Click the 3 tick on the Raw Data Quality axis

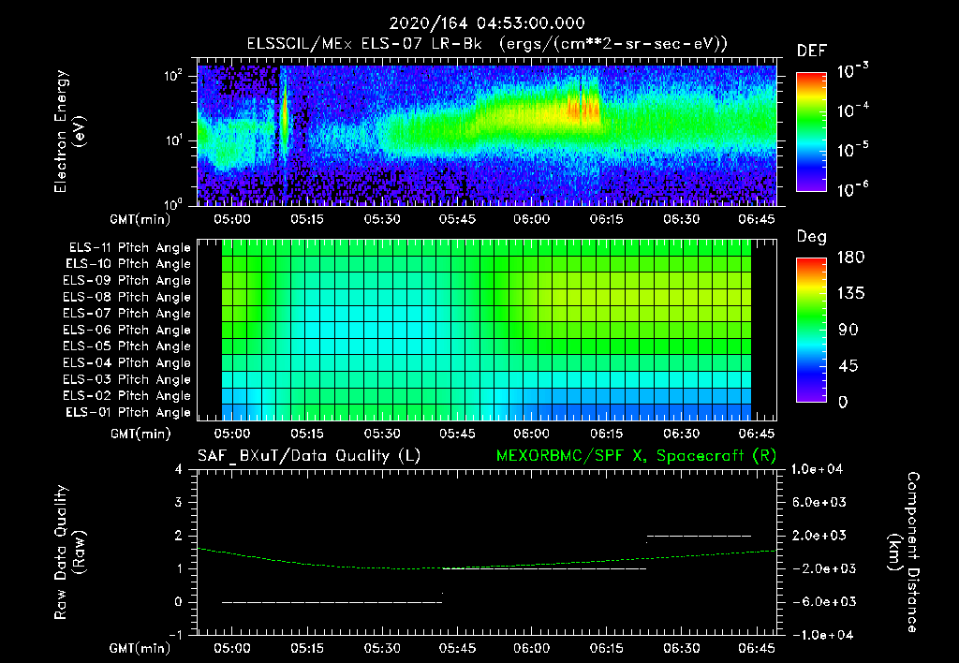(178, 502)
